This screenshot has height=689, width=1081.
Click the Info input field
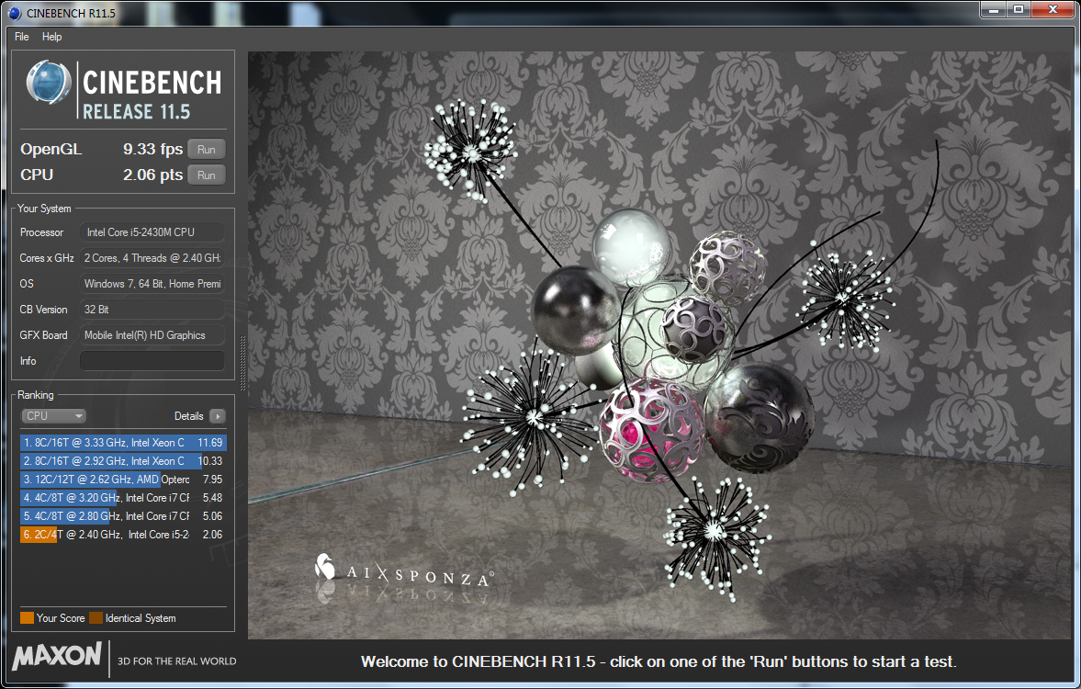coord(152,361)
